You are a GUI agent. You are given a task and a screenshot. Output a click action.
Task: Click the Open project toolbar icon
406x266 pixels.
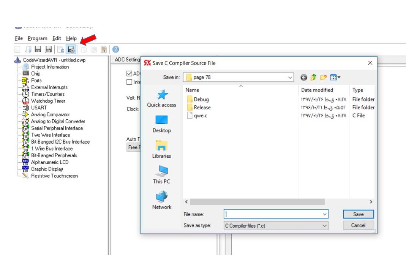click(x=28, y=49)
